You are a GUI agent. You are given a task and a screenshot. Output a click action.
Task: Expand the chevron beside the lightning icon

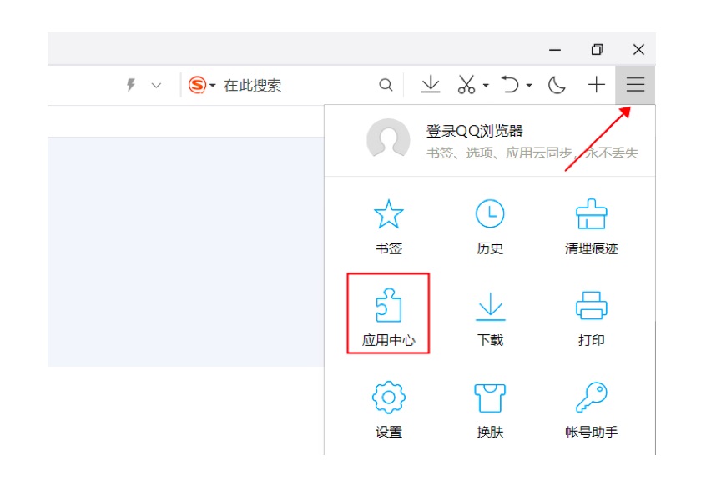[x=156, y=85]
